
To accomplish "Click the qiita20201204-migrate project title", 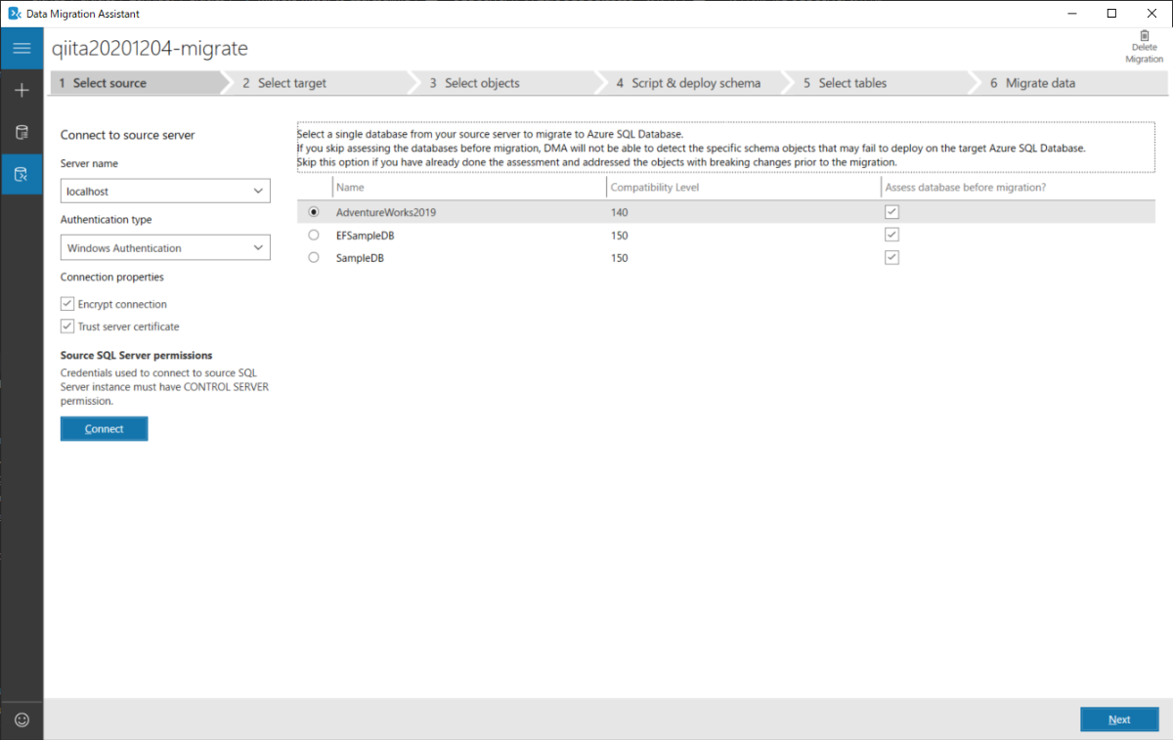I will [x=151, y=48].
